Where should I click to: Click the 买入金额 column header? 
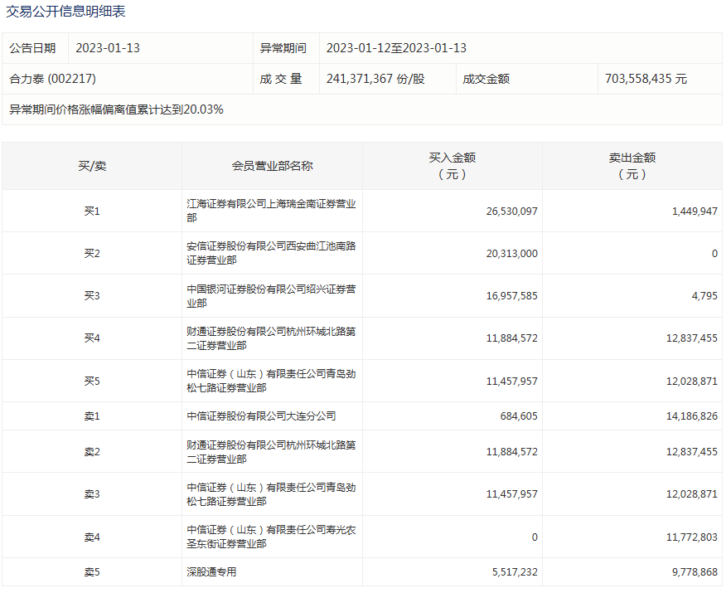453,166
